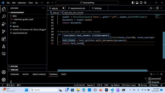Change the Python language mode
This screenshot has height=93, width=165.
point(117,85)
